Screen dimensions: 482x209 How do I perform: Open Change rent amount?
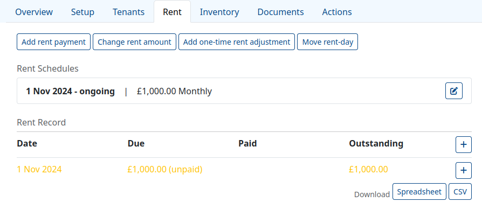[134, 41]
